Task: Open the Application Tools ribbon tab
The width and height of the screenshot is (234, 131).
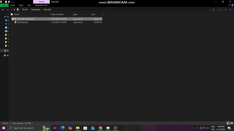Action: click(x=41, y=5)
